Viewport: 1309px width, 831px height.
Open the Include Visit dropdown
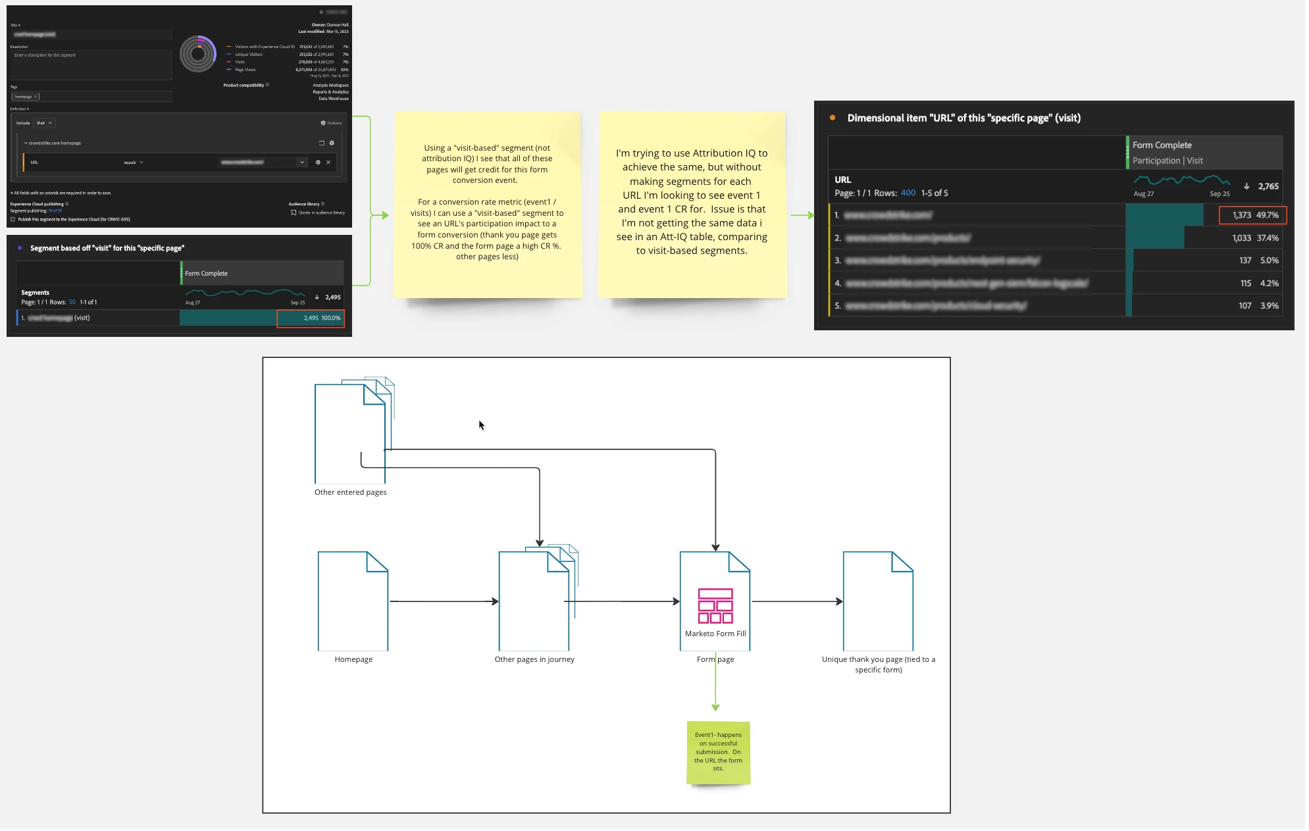tap(45, 123)
